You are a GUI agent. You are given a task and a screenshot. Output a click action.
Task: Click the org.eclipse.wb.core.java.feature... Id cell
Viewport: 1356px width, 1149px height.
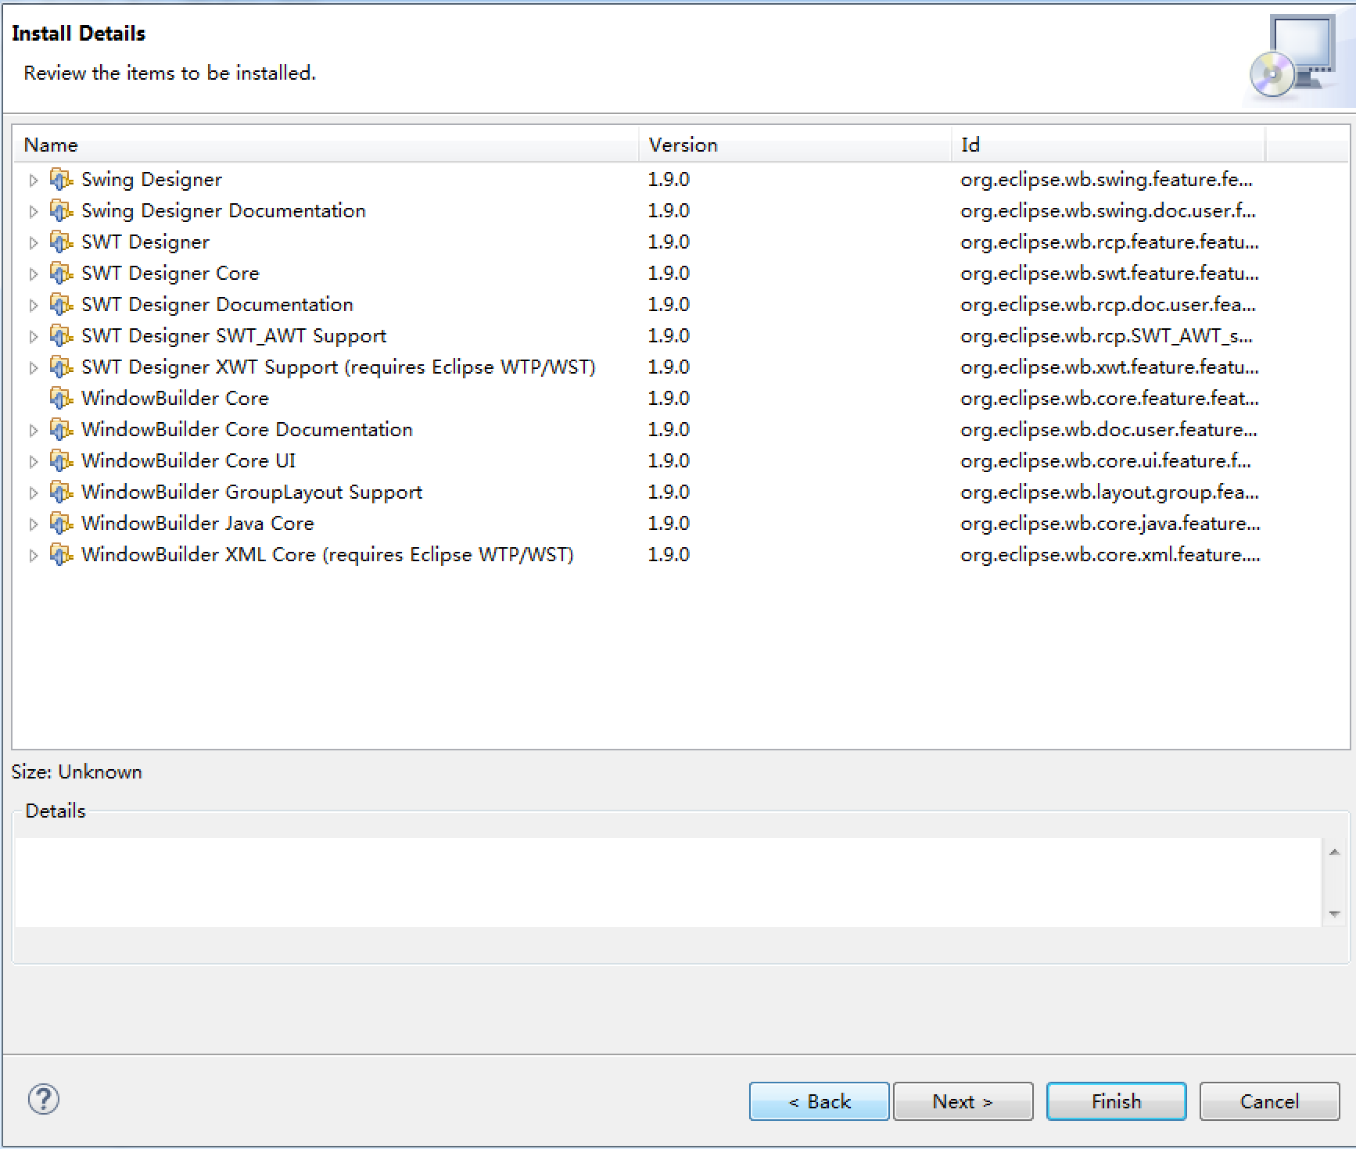(x=1110, y=524)
